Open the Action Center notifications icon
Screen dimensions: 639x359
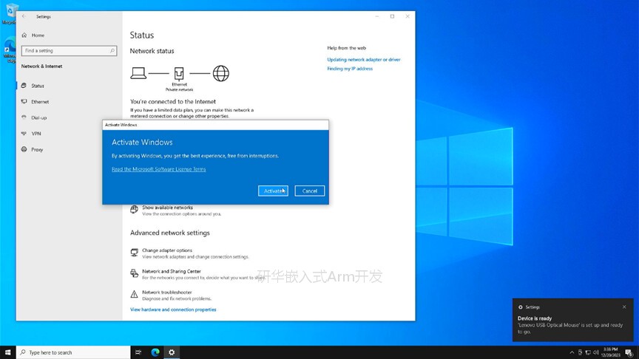[629, 352]
